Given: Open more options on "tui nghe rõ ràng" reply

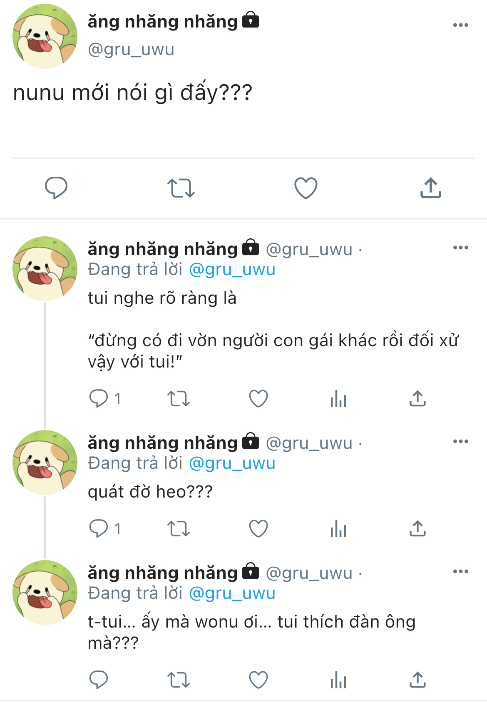Looking at the screenshot, I should click(460, 248).
